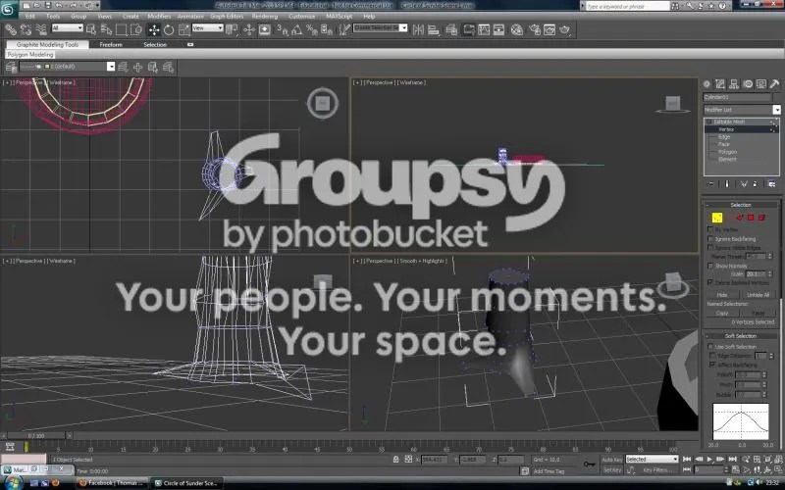
Task: Choose the Bind to Space Warp tool
Action: click(x=41, y=30)
